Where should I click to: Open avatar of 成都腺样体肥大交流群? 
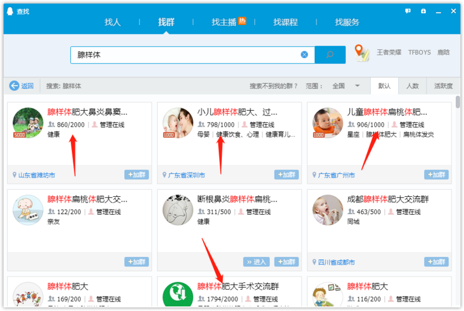point(328,210)
